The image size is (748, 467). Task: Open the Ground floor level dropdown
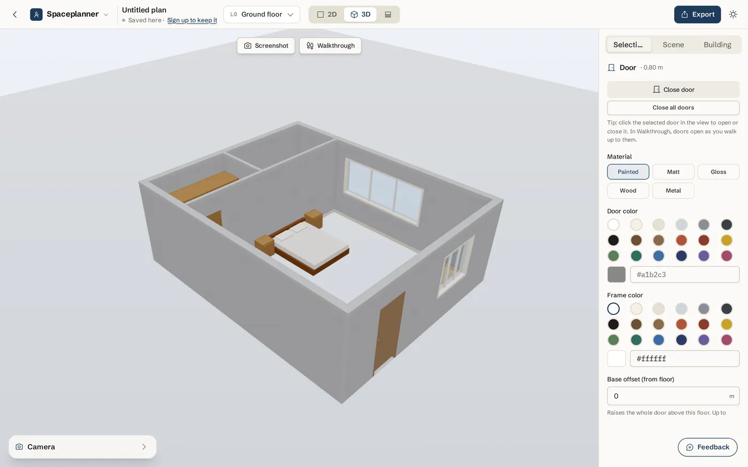click(262, 14)
